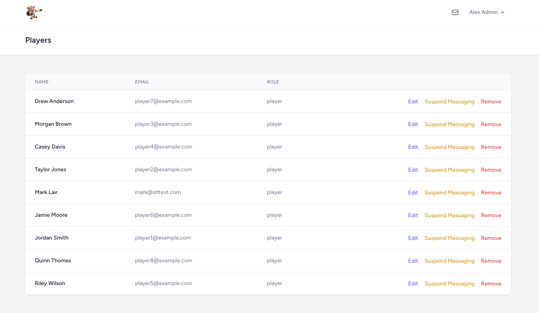
Task: Edit Taylor Jones's details
Action: coord(413,170)
